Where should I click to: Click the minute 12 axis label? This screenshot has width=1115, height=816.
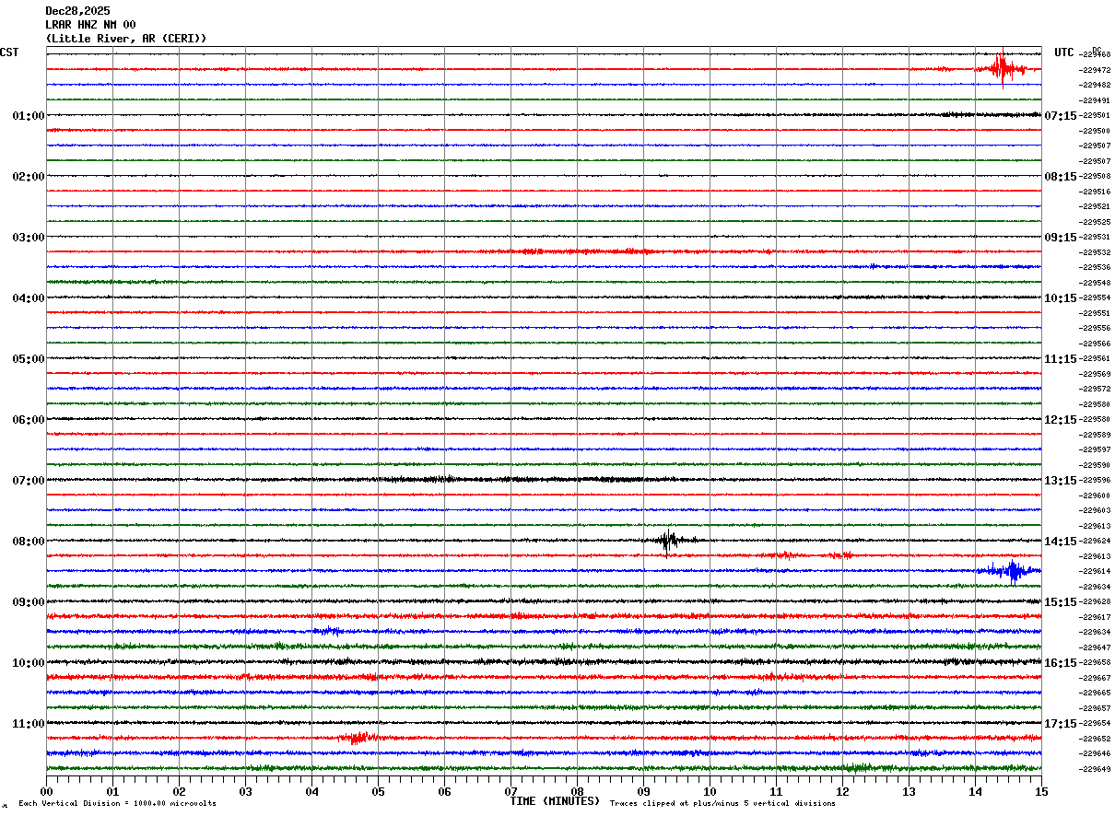(842, 791)
